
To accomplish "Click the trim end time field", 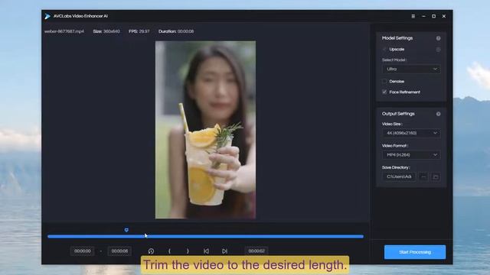I will pos(119,251).
